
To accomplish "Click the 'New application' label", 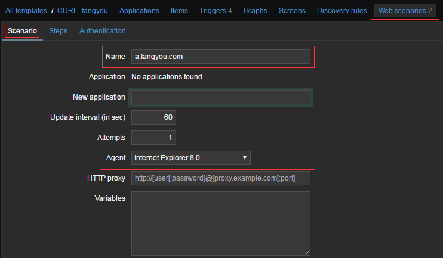I will (x=99, y=97).
